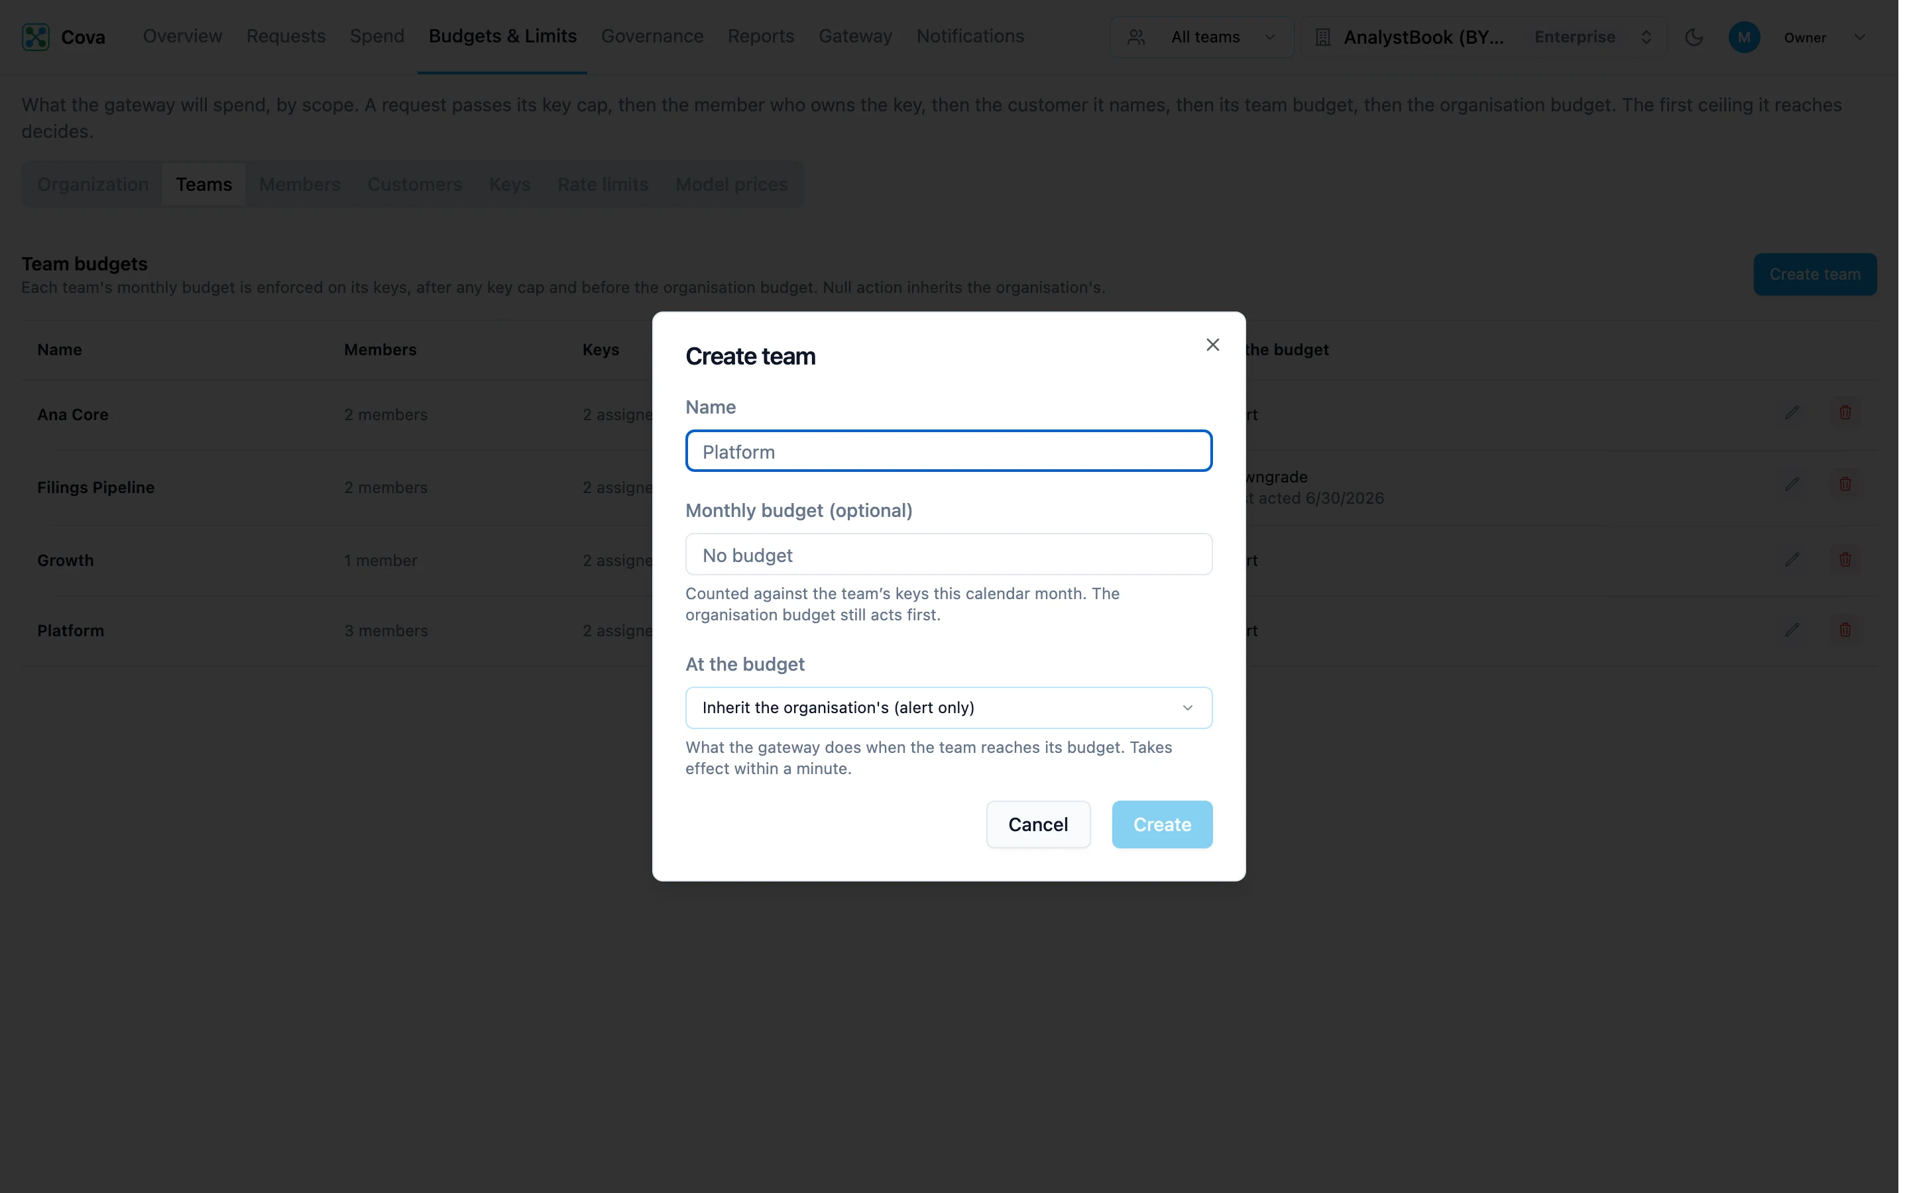
Task: Switch to the Rate limits tab
Action: pyautogui.click(x=603, y=184)
